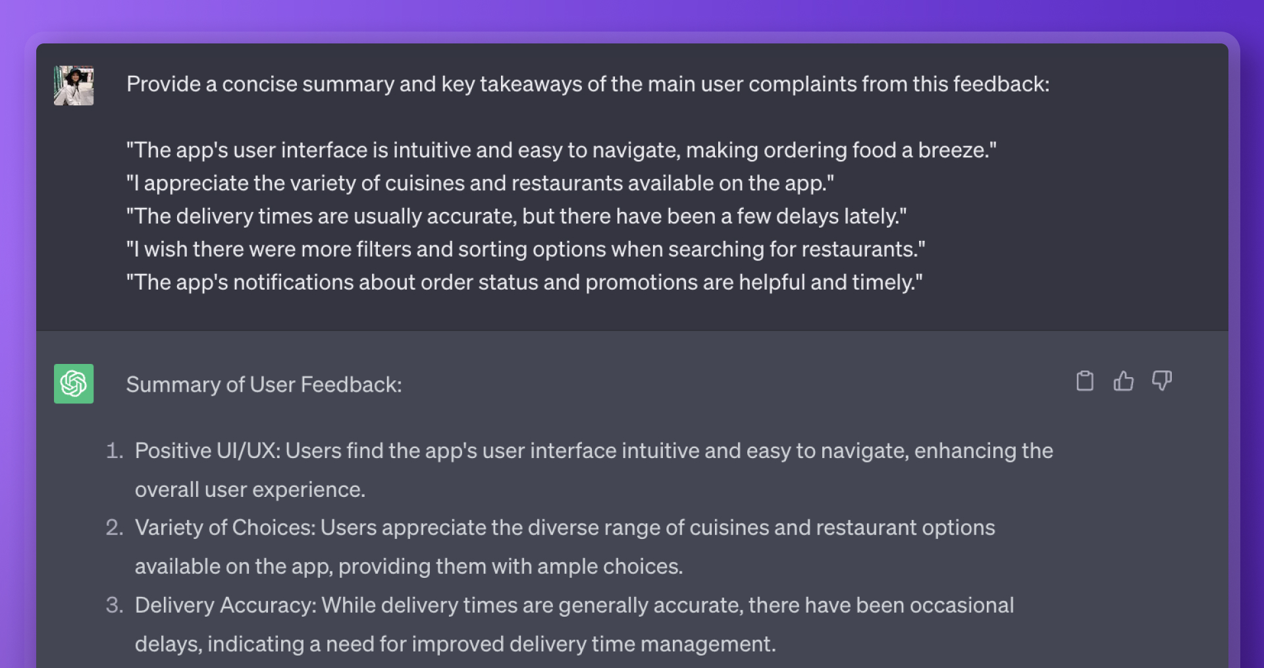The width and height of the screenshot is (1264, 668).
Task: Click the quote about delivery times delays
Action: 517,217
